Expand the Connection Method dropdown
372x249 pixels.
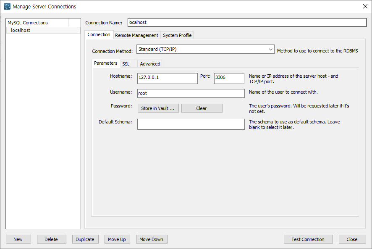point(205,49)
